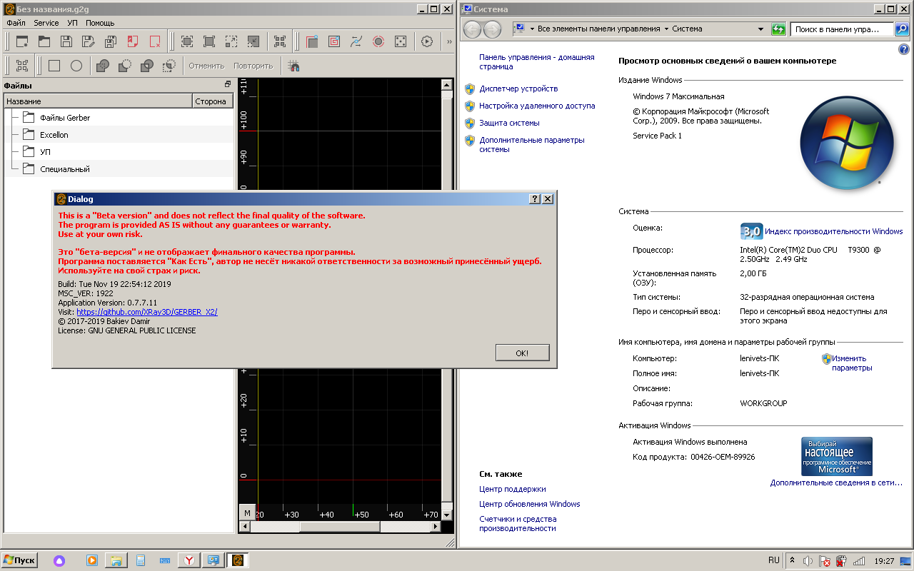Open Центр обновления Windows link
Image resolution: width=914 pixels, height=571 pixels.
pyautogui.click(x=530, y=504)
